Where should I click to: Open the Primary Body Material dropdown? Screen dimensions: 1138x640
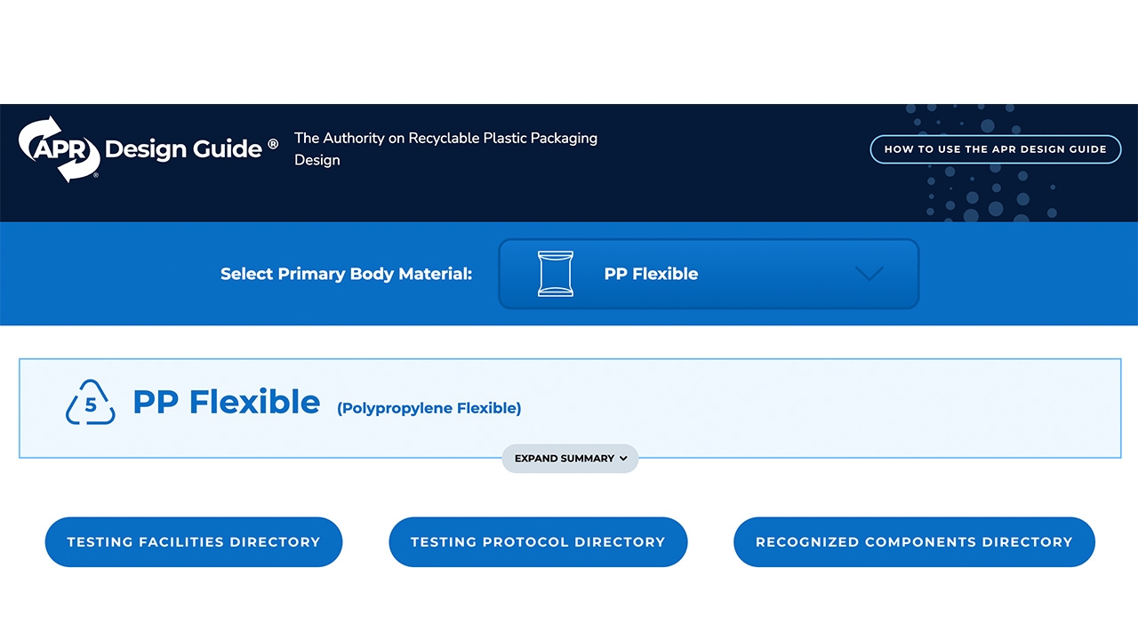coord(709,274)
